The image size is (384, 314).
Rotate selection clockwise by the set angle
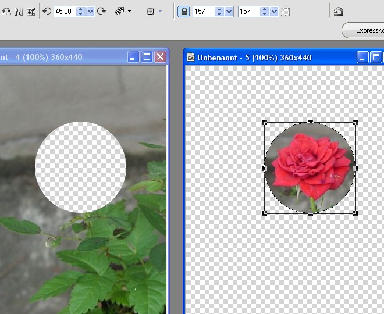click(x=101, y=11)
